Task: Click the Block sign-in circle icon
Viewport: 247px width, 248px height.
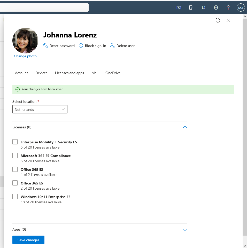Action: coord(81,45)
